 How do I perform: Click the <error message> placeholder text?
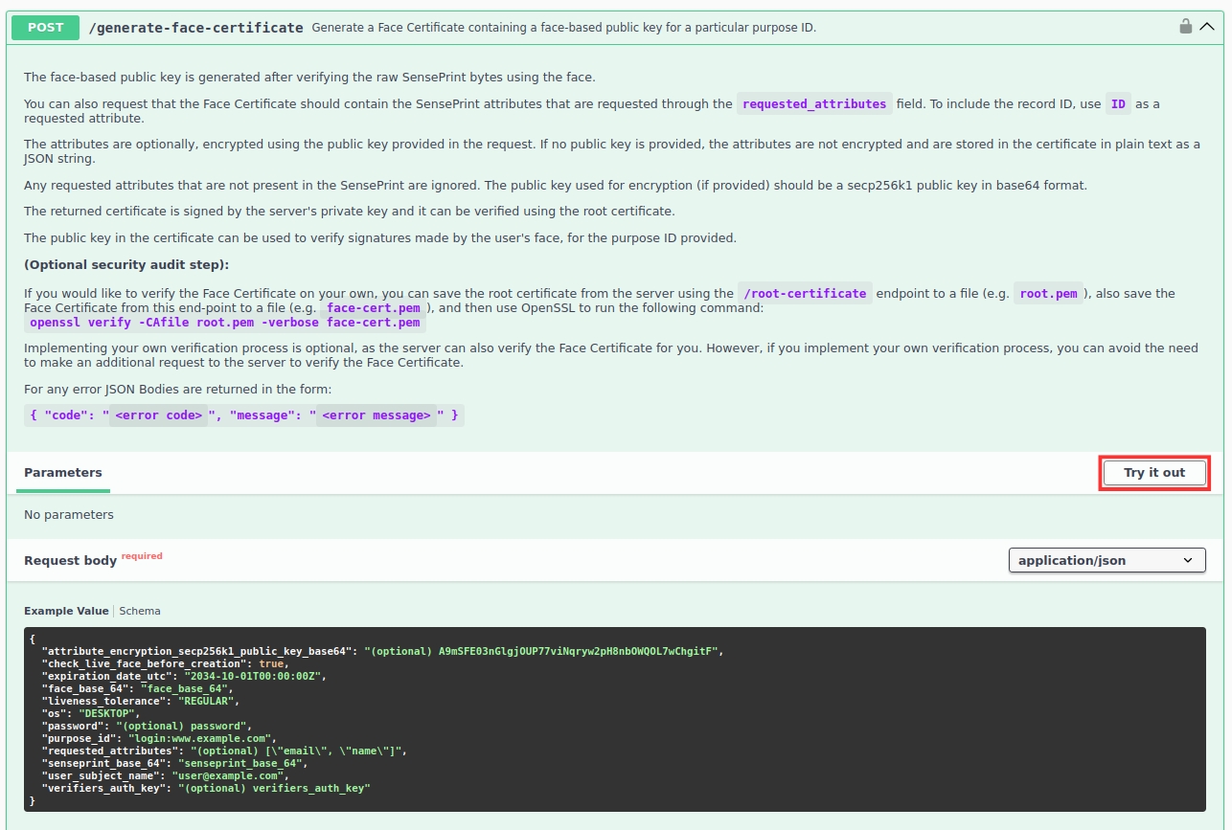coord(376,415)
